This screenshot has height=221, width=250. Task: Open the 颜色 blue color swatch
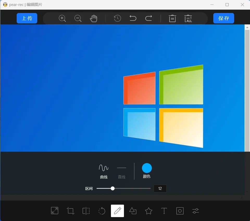point(147,168)
